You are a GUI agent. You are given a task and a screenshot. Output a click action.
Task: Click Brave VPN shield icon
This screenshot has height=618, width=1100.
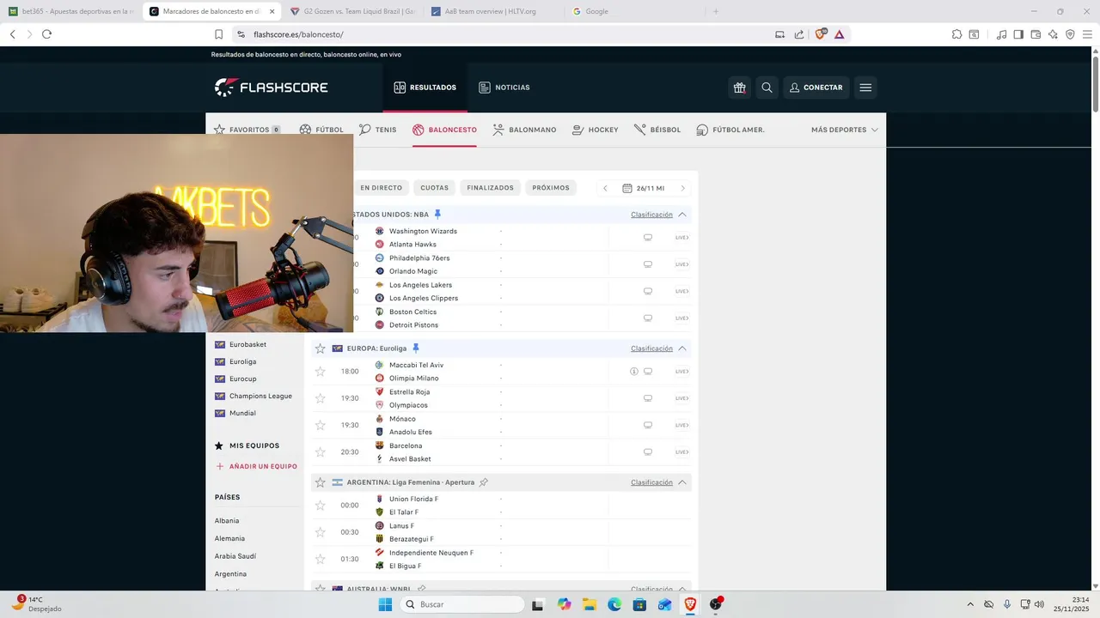coord(1070,34)
